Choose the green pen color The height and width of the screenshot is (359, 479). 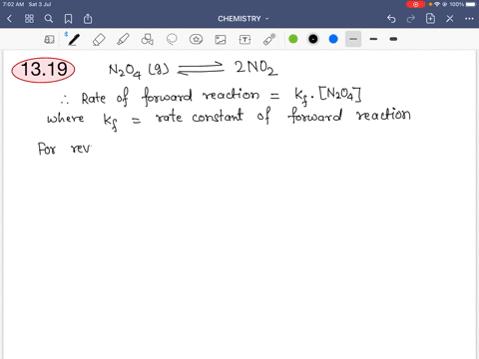(293, 39)
